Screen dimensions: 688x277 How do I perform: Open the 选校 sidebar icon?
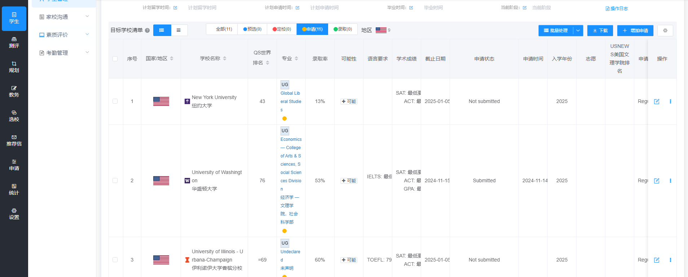pos(14,116)
